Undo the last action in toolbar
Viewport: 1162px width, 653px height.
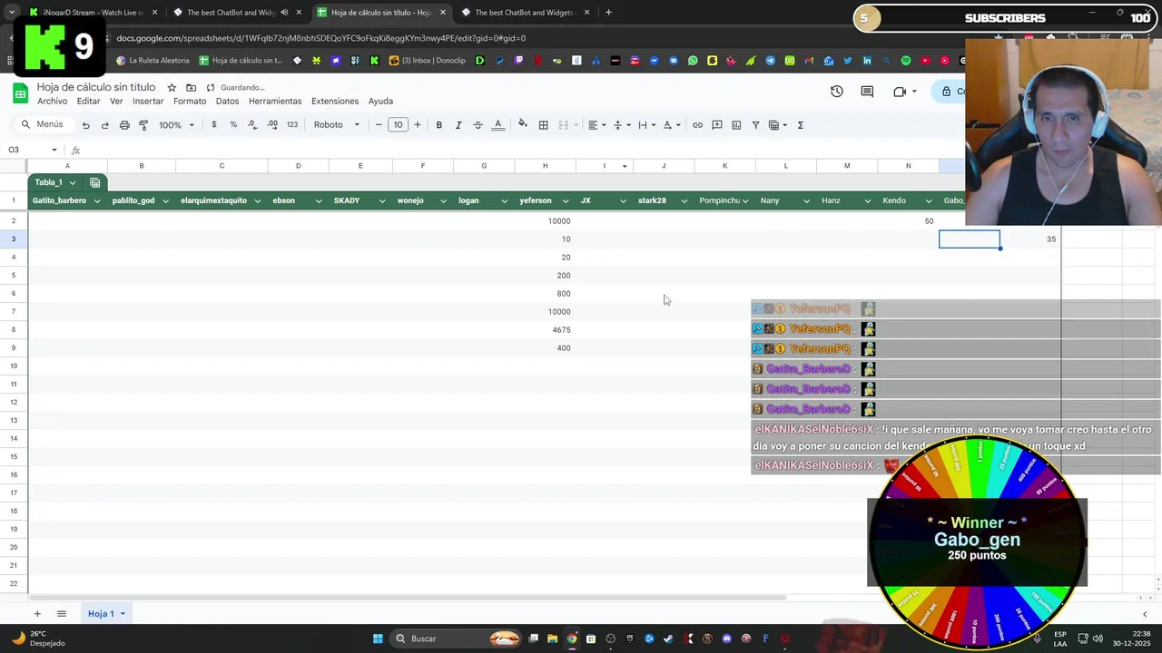(85, 125)
